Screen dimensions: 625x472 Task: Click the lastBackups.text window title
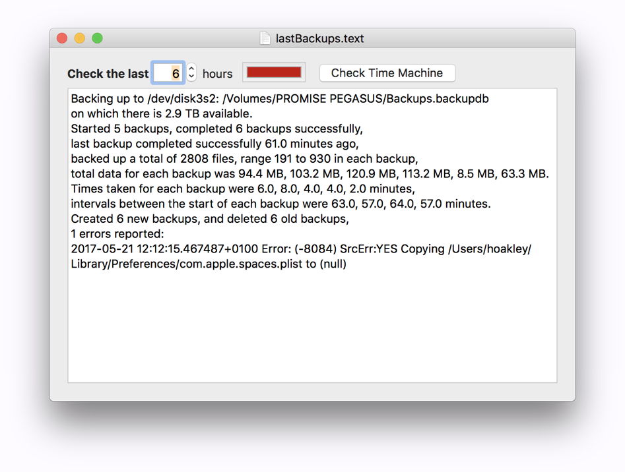click(x=319, y=38)
